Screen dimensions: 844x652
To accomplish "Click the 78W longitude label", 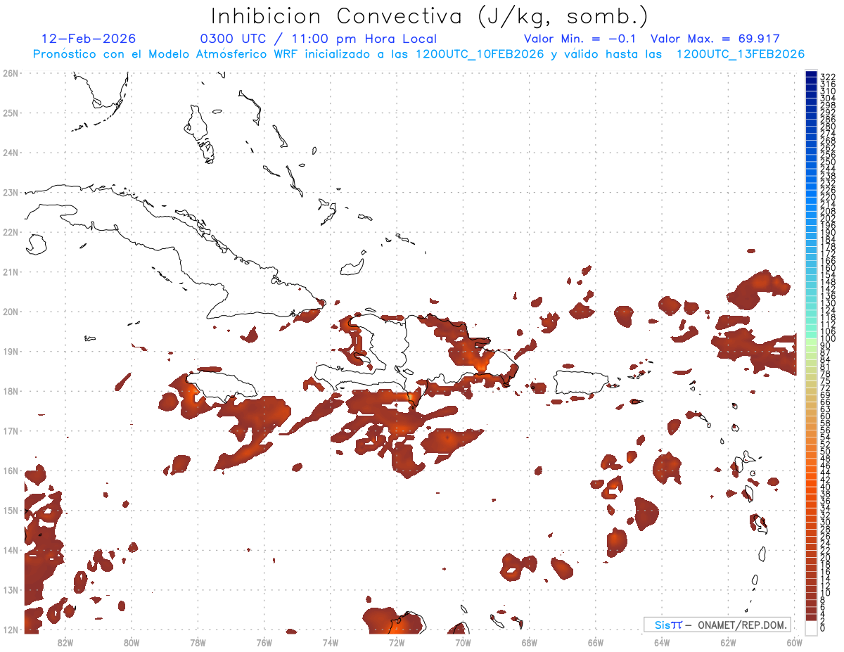I will [198, 642].
